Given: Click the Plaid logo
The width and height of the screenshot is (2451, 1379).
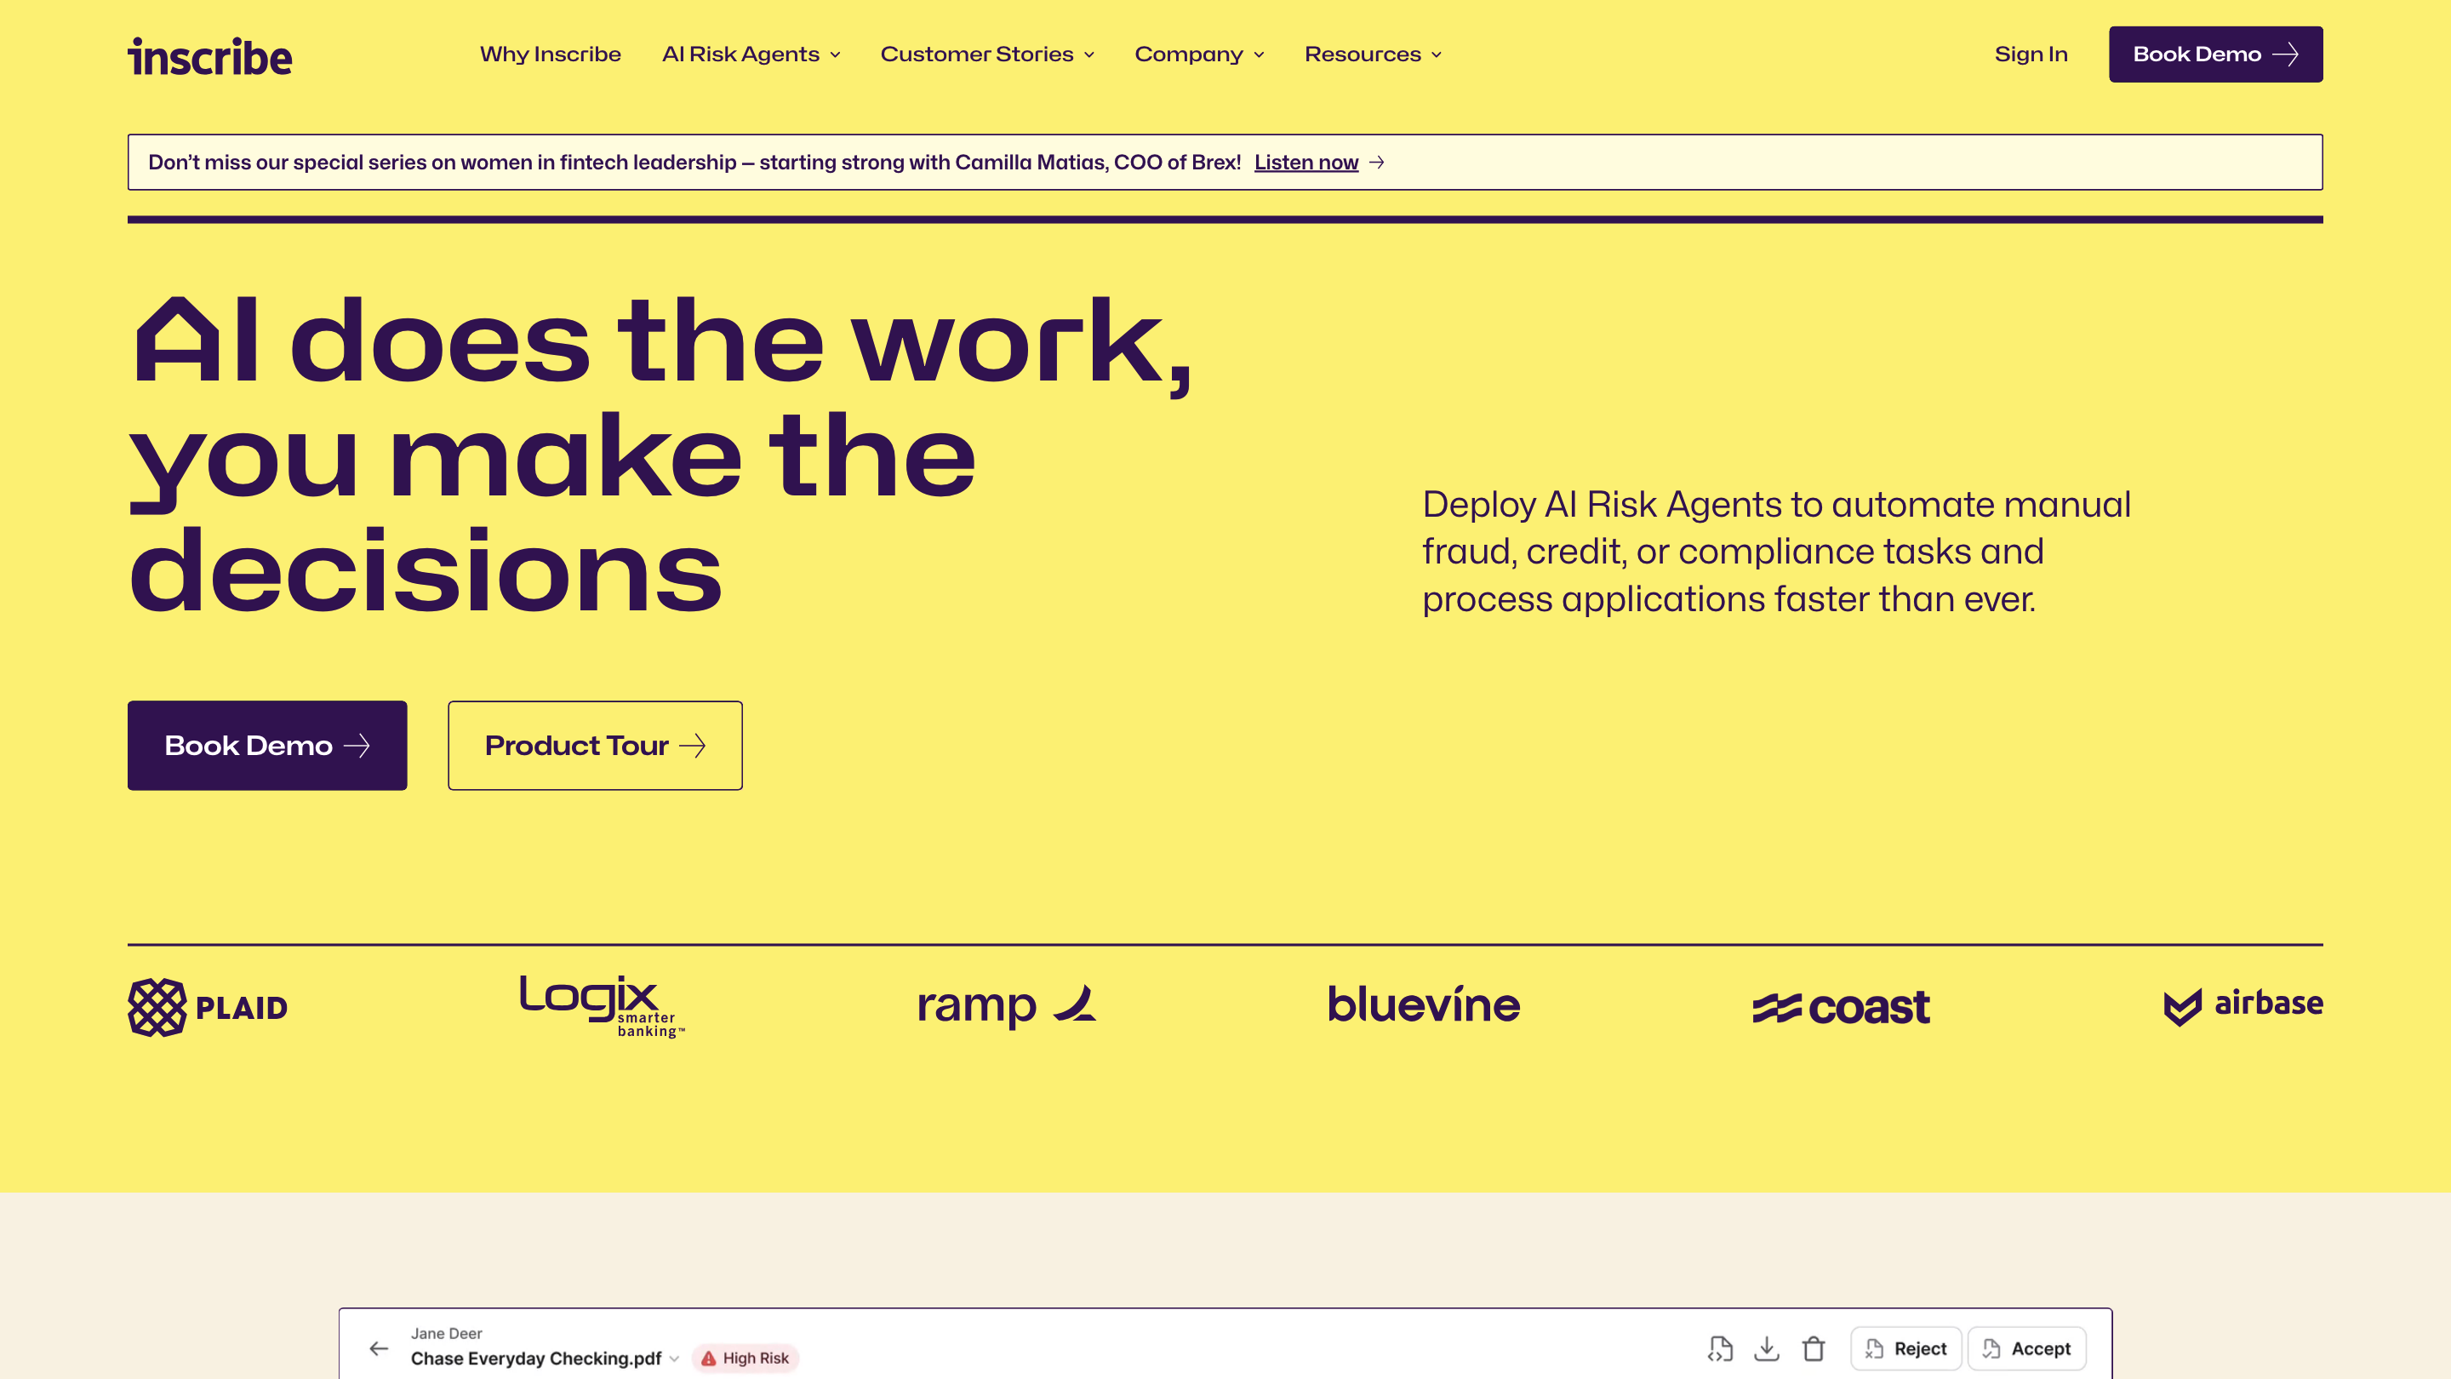Looking at the screenshot, I should coord(208,1007).
